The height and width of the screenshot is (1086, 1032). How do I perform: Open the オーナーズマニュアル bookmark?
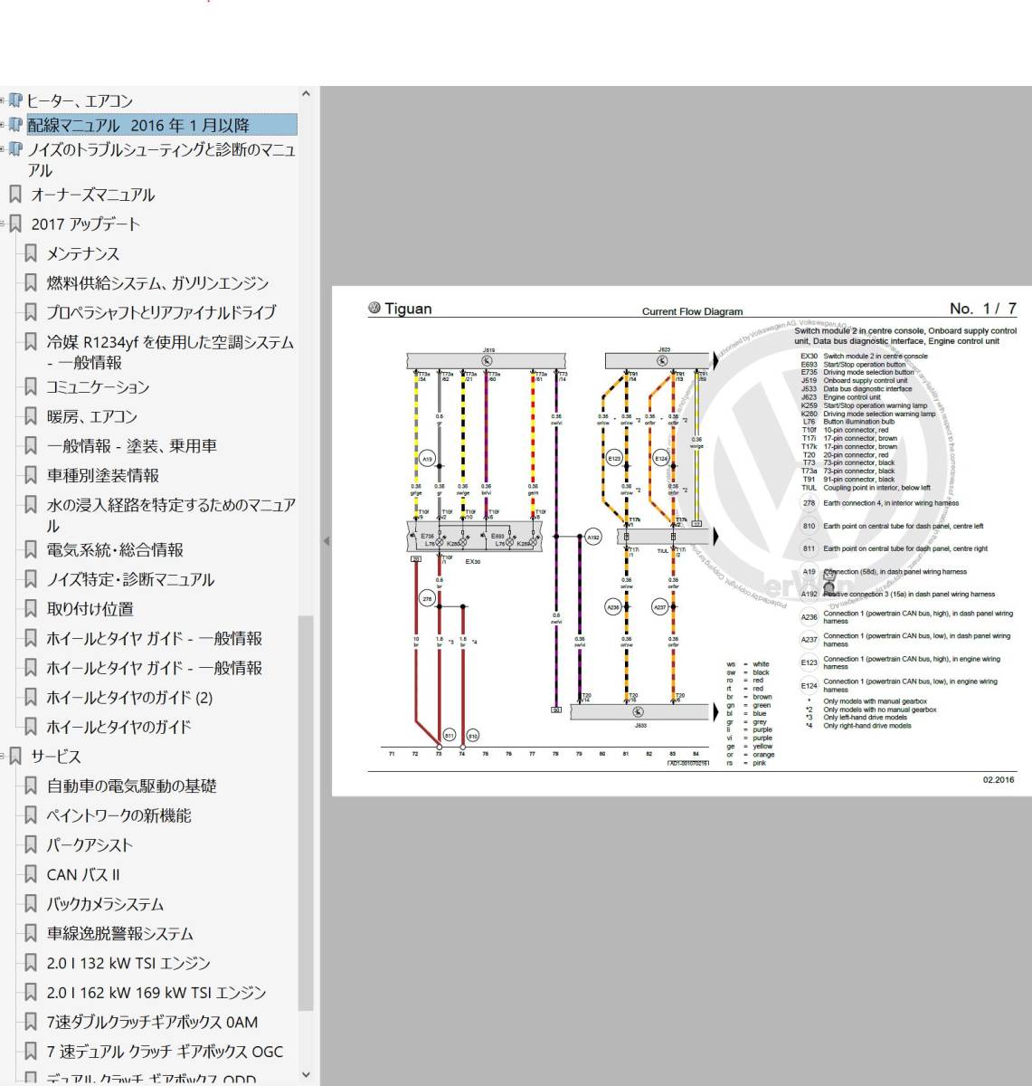click(92, 195)
